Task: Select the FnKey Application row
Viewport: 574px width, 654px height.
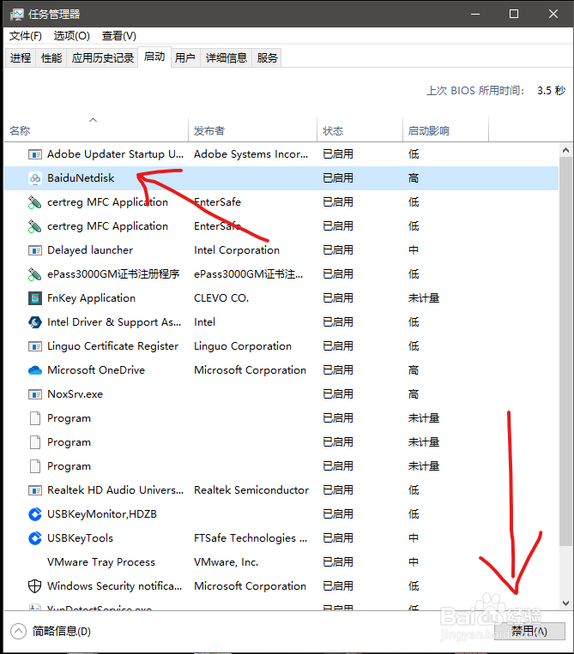Action: 281,298
